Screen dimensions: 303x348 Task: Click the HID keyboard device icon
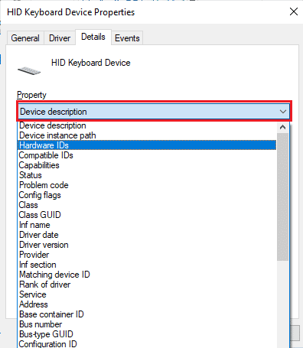click(29, 70)
